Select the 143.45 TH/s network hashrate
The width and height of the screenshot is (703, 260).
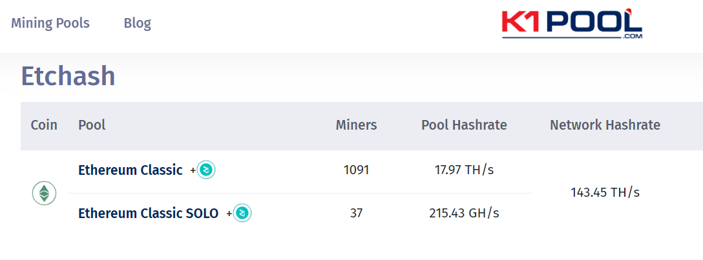[x=605, y=192]
